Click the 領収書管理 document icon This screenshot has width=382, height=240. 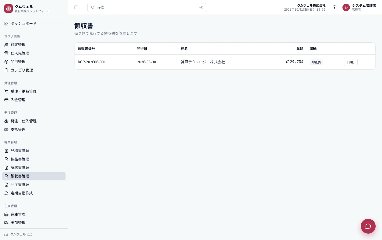(x=6, y=176)
